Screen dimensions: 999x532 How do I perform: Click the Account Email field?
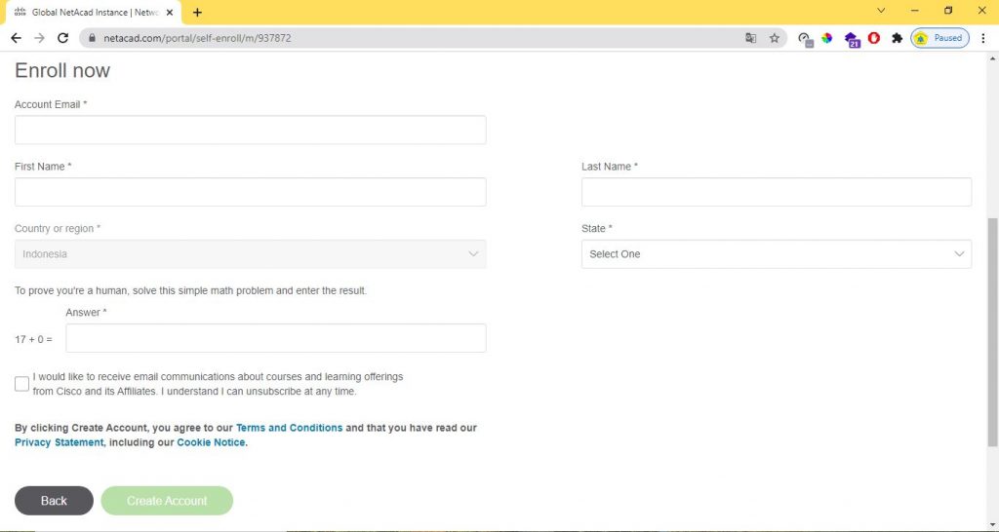251,130
